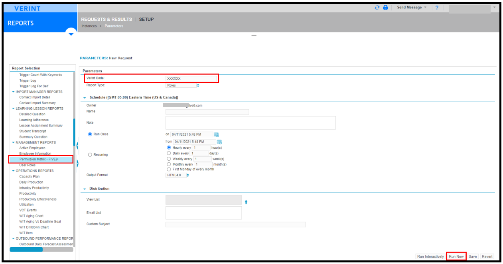Image resolution: width=503 pixels, height=264 pixels.
Task: Collapse the OPERATIONS REPORTS group
Action: [x=13, y=171]
